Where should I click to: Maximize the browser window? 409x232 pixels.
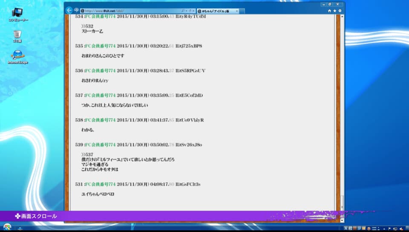click(330, 4)
